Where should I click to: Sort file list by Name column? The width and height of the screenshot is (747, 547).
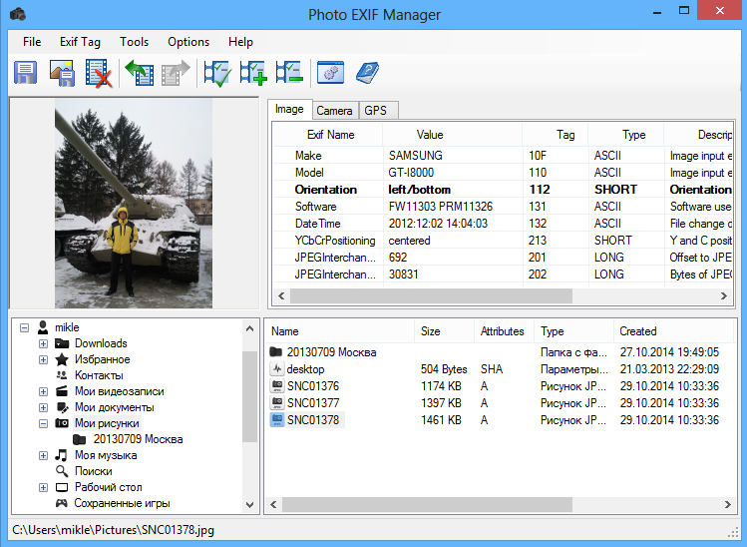coord(341,331)
